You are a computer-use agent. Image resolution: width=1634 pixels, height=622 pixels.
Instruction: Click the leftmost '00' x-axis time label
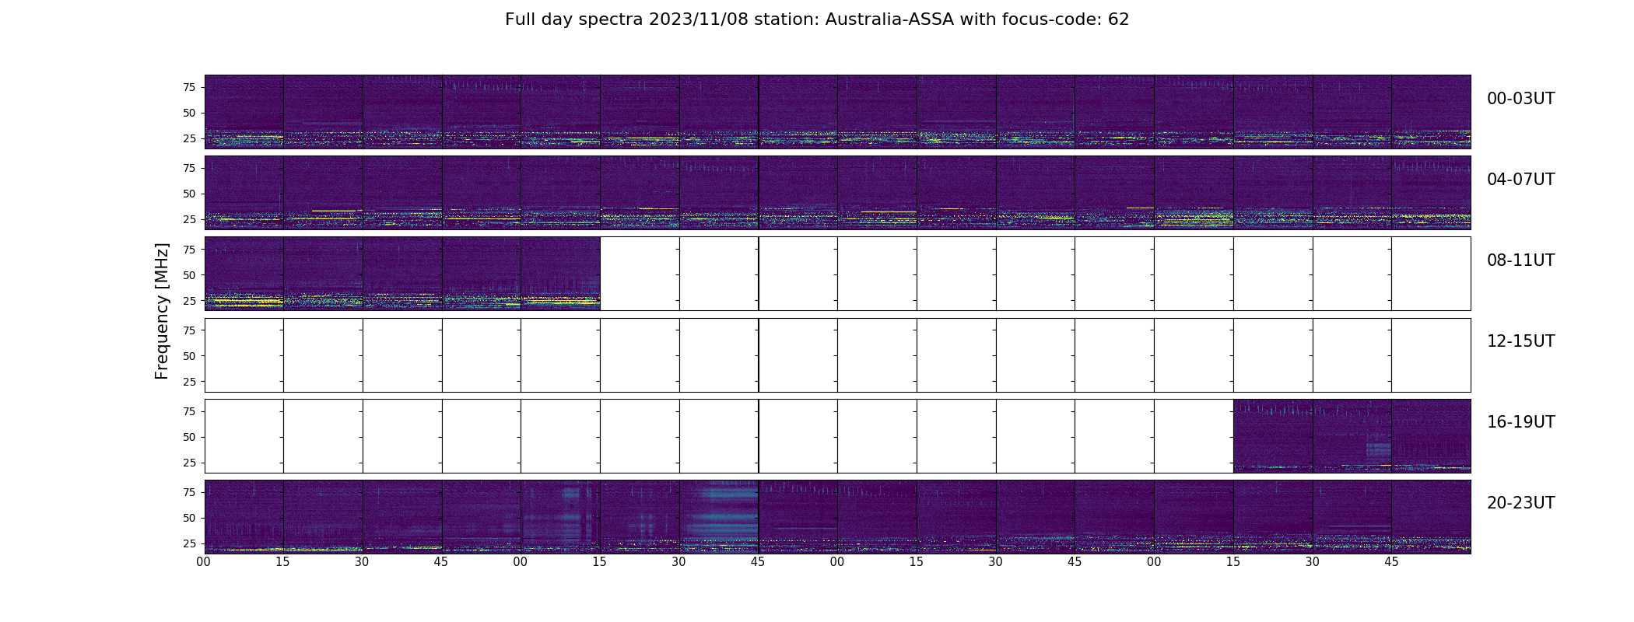(x=204, y=562)
